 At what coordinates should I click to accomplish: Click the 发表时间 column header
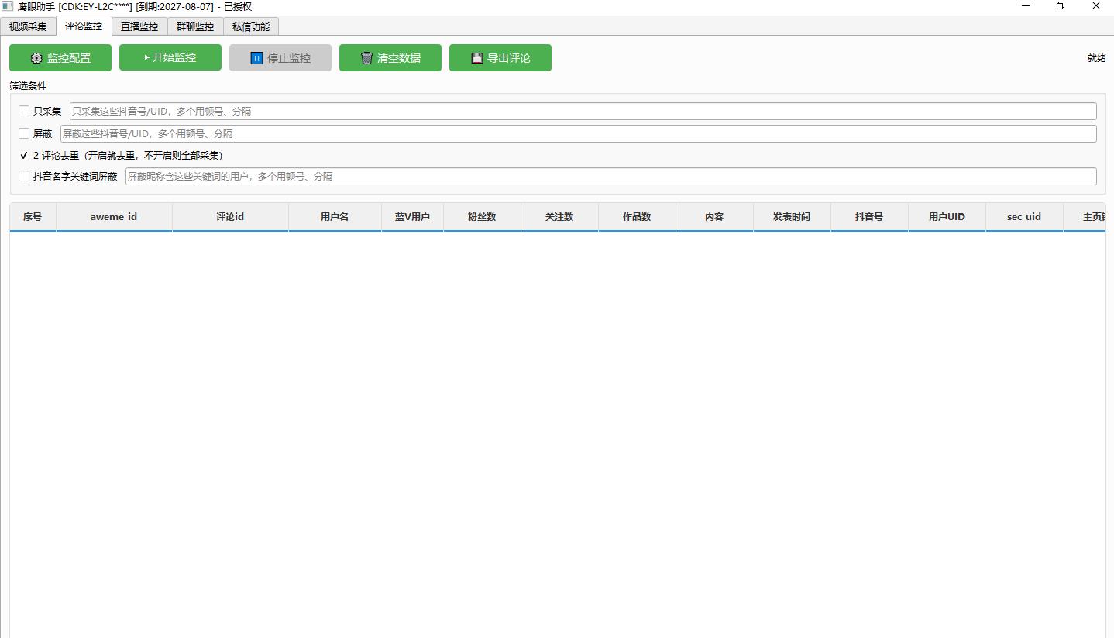[x=792, y=217]
